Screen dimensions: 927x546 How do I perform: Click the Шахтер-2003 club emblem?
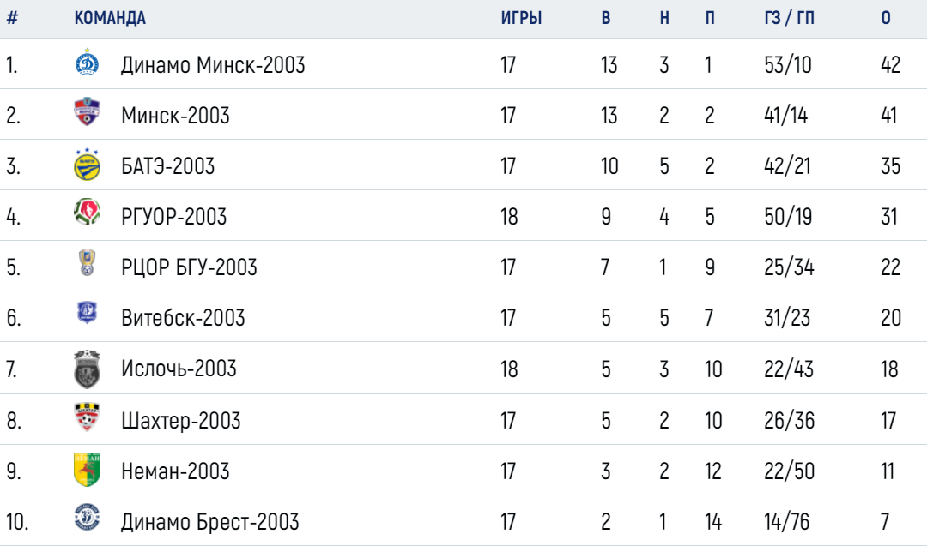point(87,417)
